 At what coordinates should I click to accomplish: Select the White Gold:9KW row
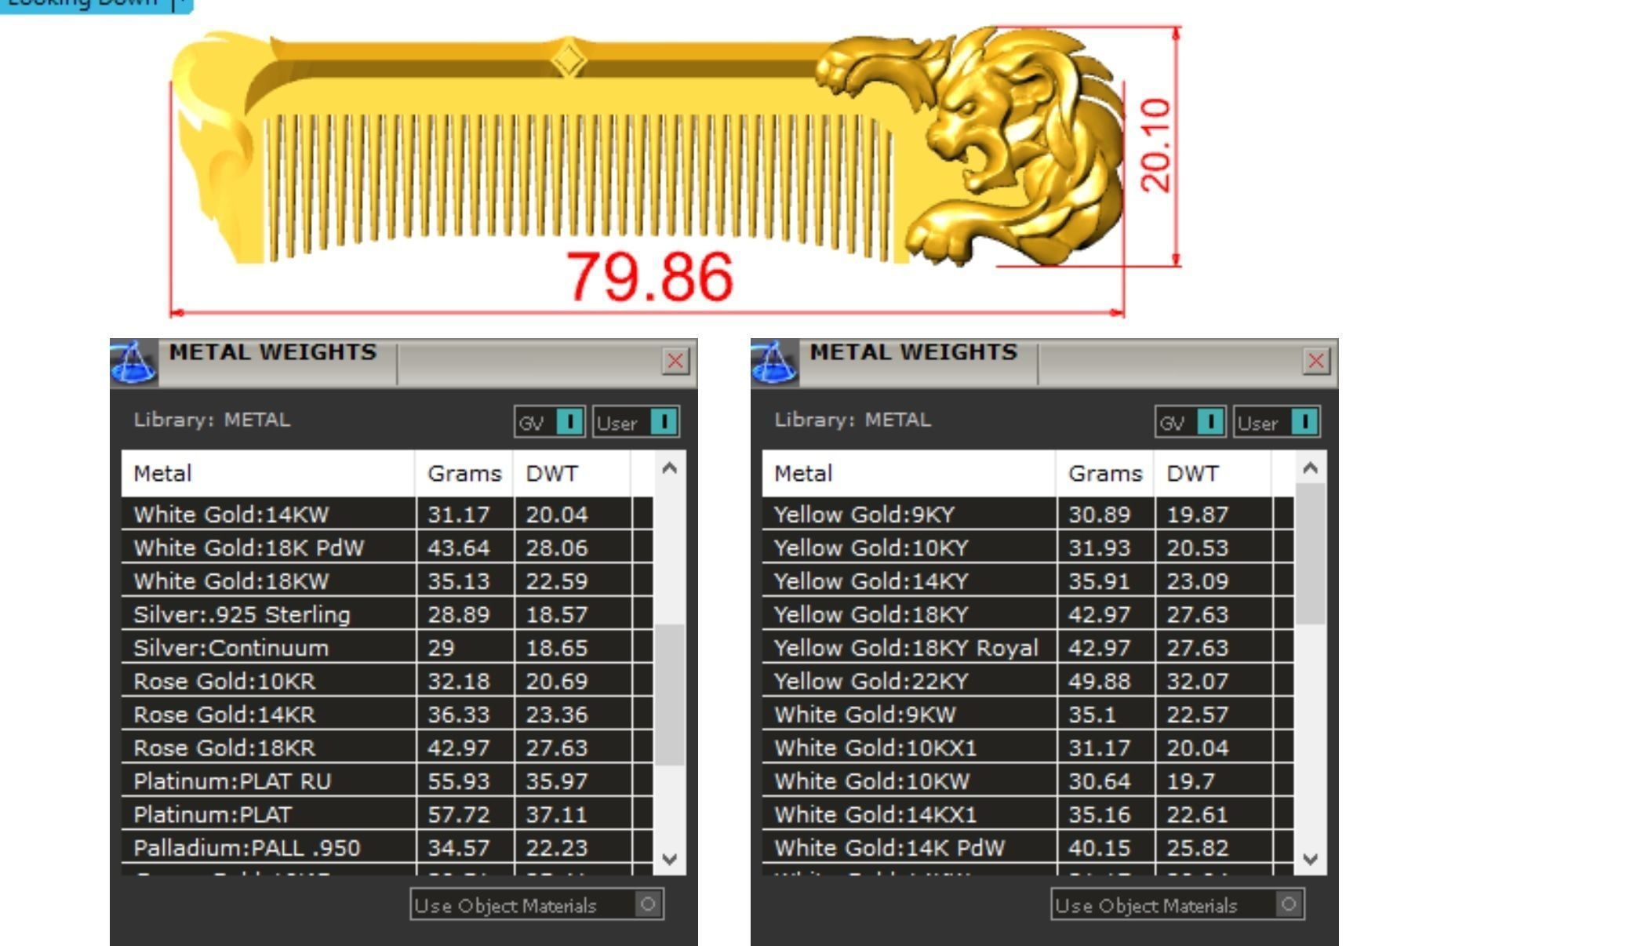pos(1028,714)
